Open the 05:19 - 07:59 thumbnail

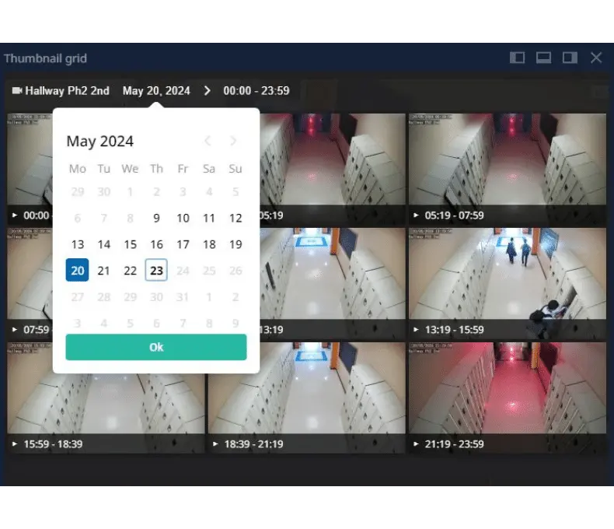[x=508, y=169]
